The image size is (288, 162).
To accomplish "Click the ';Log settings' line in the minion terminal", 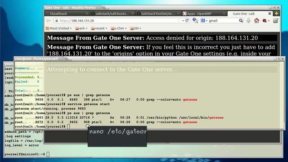I will point(18,136).
